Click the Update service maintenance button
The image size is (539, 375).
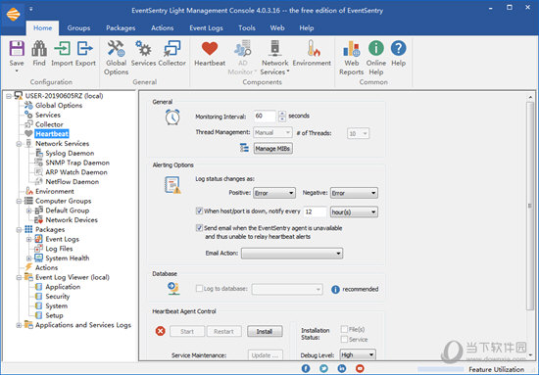265,355
